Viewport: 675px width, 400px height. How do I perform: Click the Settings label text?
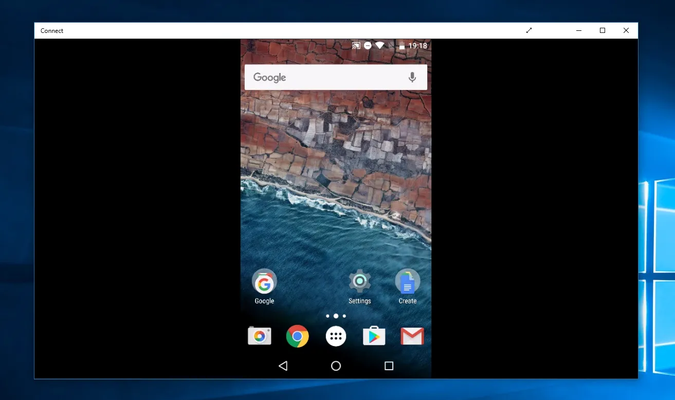tap(360, 301)
